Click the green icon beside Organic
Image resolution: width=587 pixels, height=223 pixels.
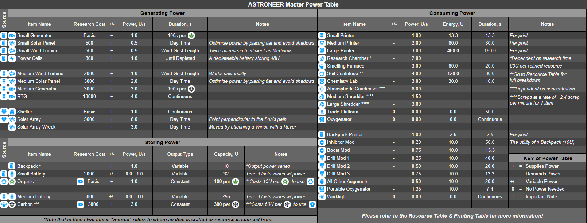12,182
